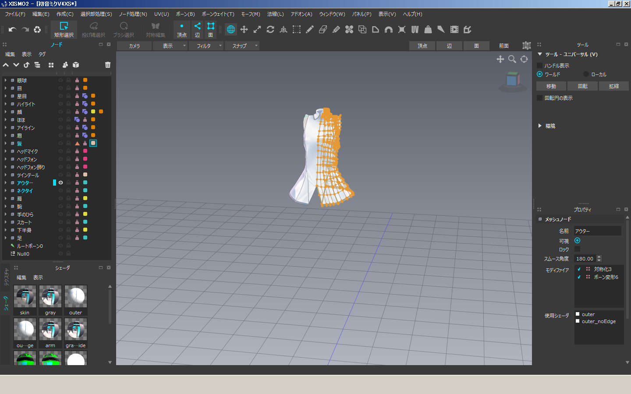The height and width of the screenshot is (394, 631).
Task: Click the pink color swatch of ヘッドマイク
Action: 85,151
